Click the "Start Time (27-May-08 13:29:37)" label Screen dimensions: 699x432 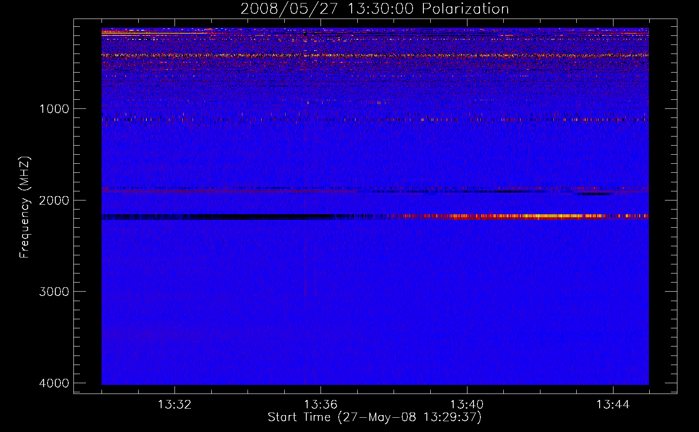[x=375, y=417]
